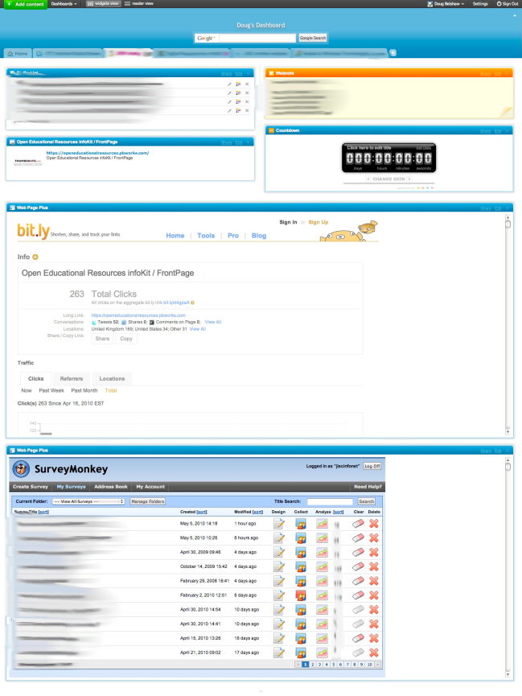Open the Current Folder dropdown
Viewport: 522px width, 696px height.
[x=88, y=501]
